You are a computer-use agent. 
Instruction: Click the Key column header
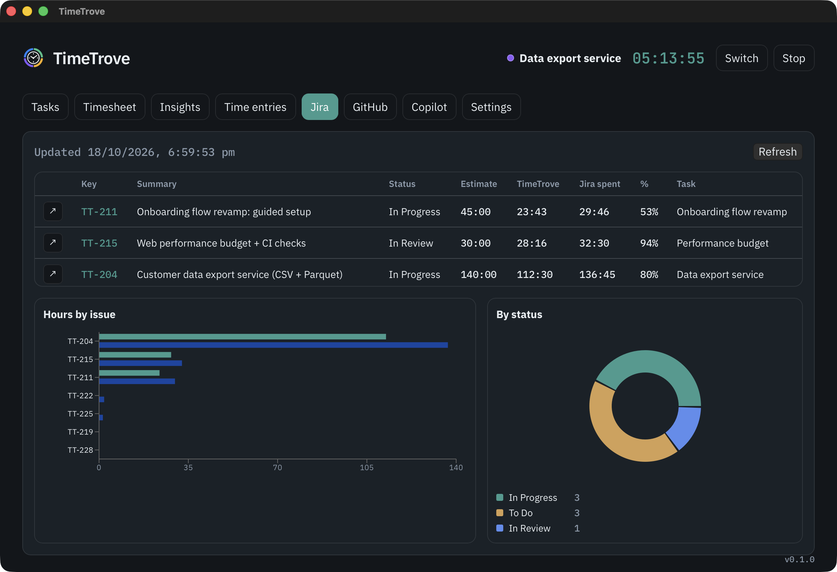(89, 184)
